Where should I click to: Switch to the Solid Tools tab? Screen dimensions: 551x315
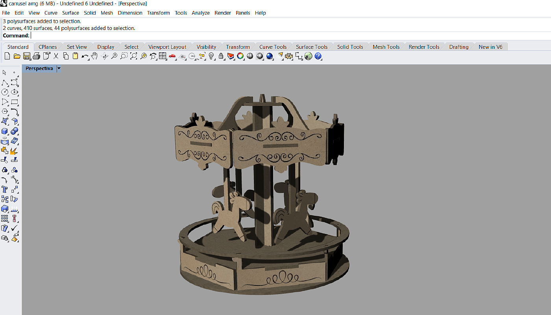pyautogui.click(x=350, y=47)
